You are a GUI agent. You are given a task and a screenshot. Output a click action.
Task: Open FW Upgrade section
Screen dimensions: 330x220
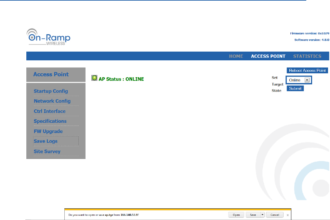pos(48,131)
